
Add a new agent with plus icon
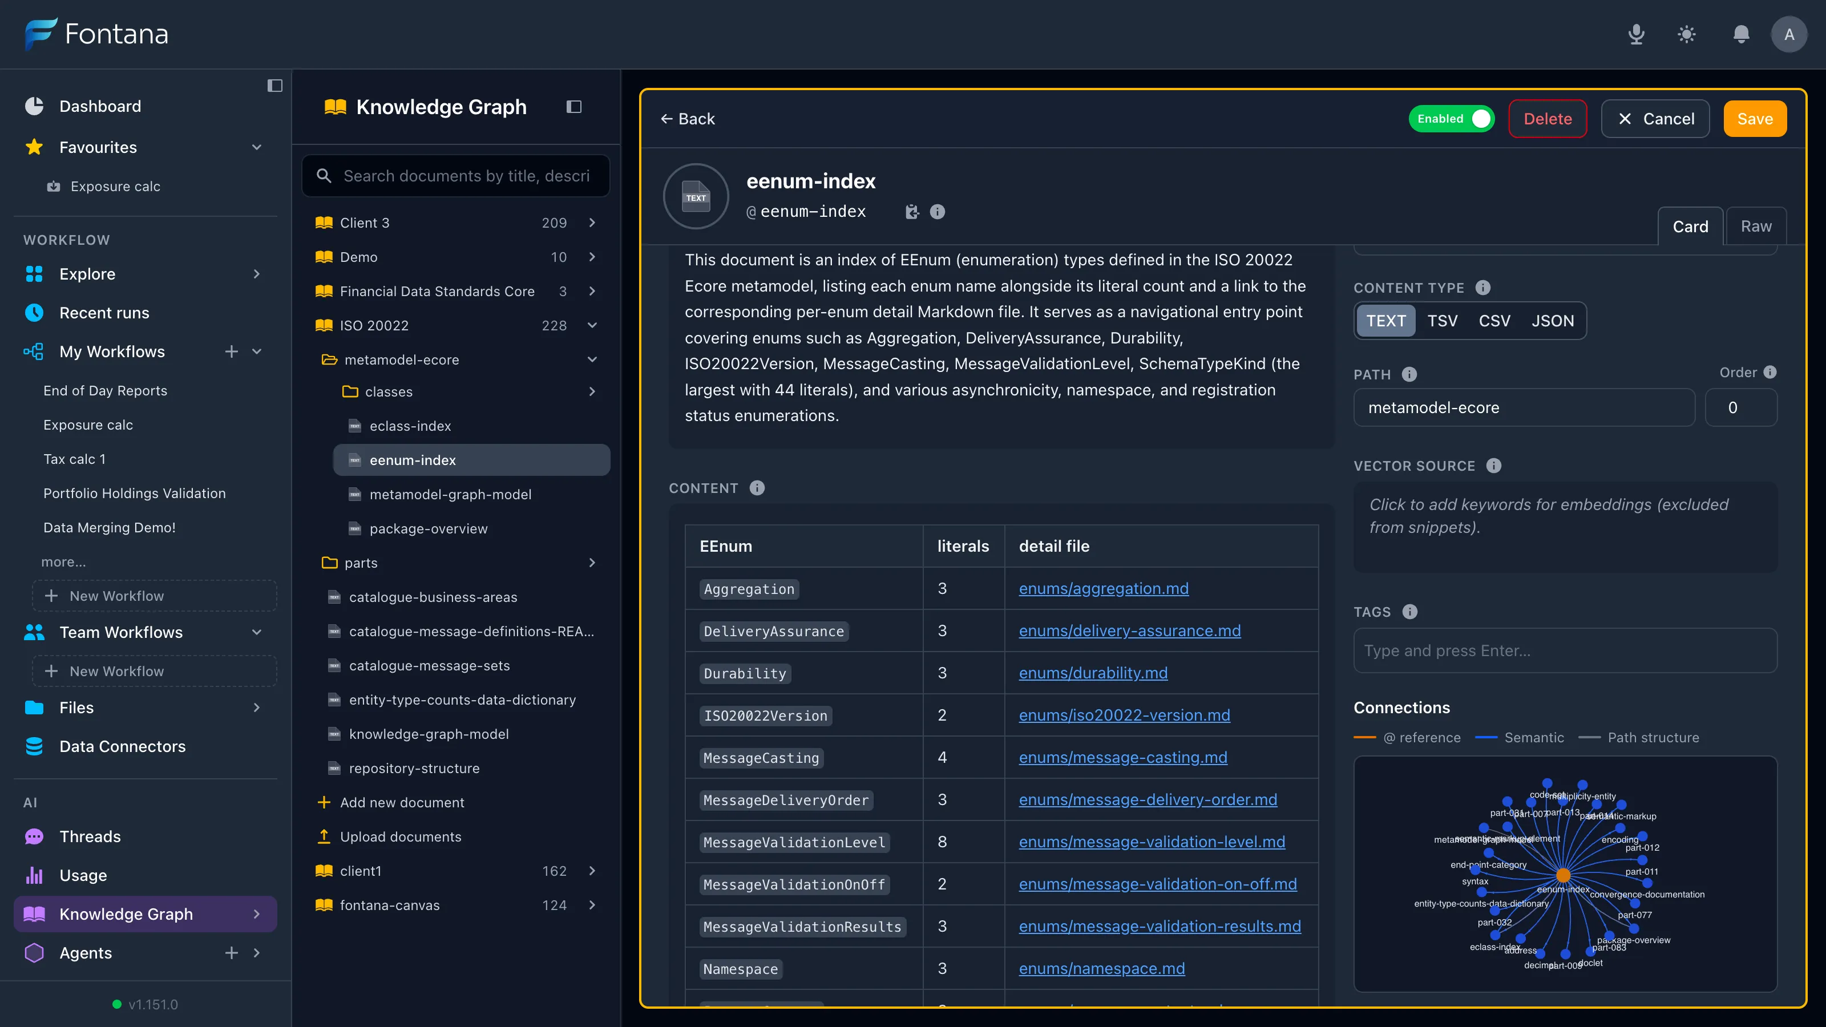coord(232,953)
